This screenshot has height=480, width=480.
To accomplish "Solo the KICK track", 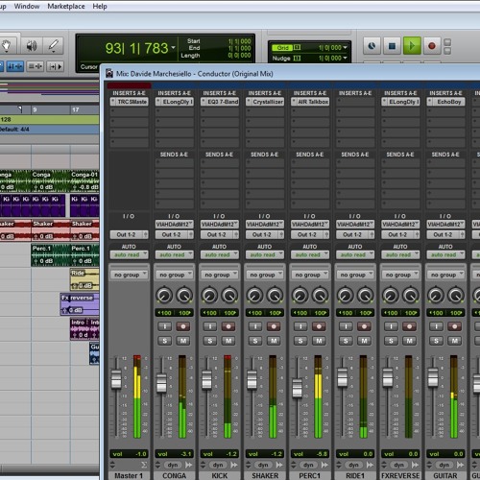I will [210, 341].
